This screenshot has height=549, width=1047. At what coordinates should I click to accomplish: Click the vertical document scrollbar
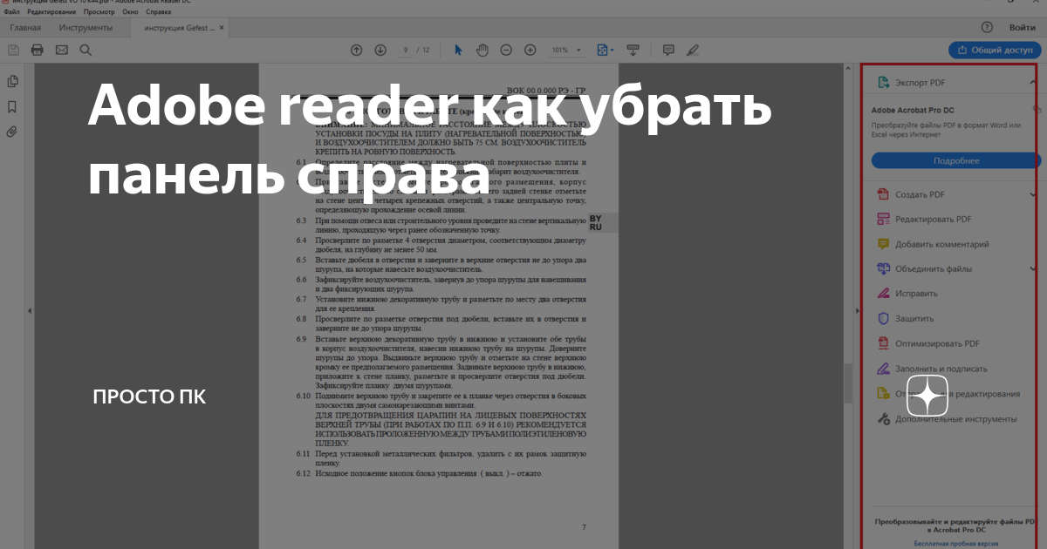tap(850, 383)
